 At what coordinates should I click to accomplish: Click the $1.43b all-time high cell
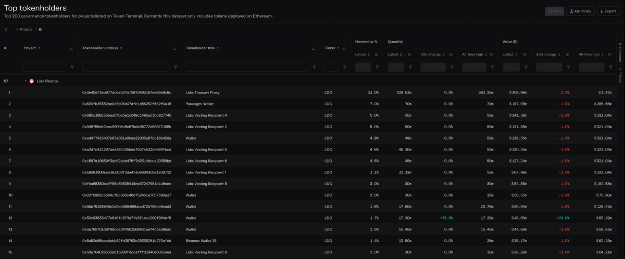pos(605,92)
